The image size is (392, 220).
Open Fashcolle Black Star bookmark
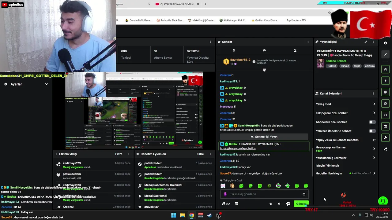tap(170, 20)
